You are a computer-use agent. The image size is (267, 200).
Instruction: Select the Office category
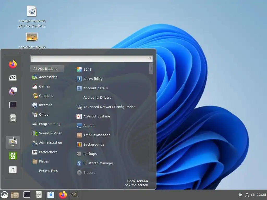[x=40, y=115]
